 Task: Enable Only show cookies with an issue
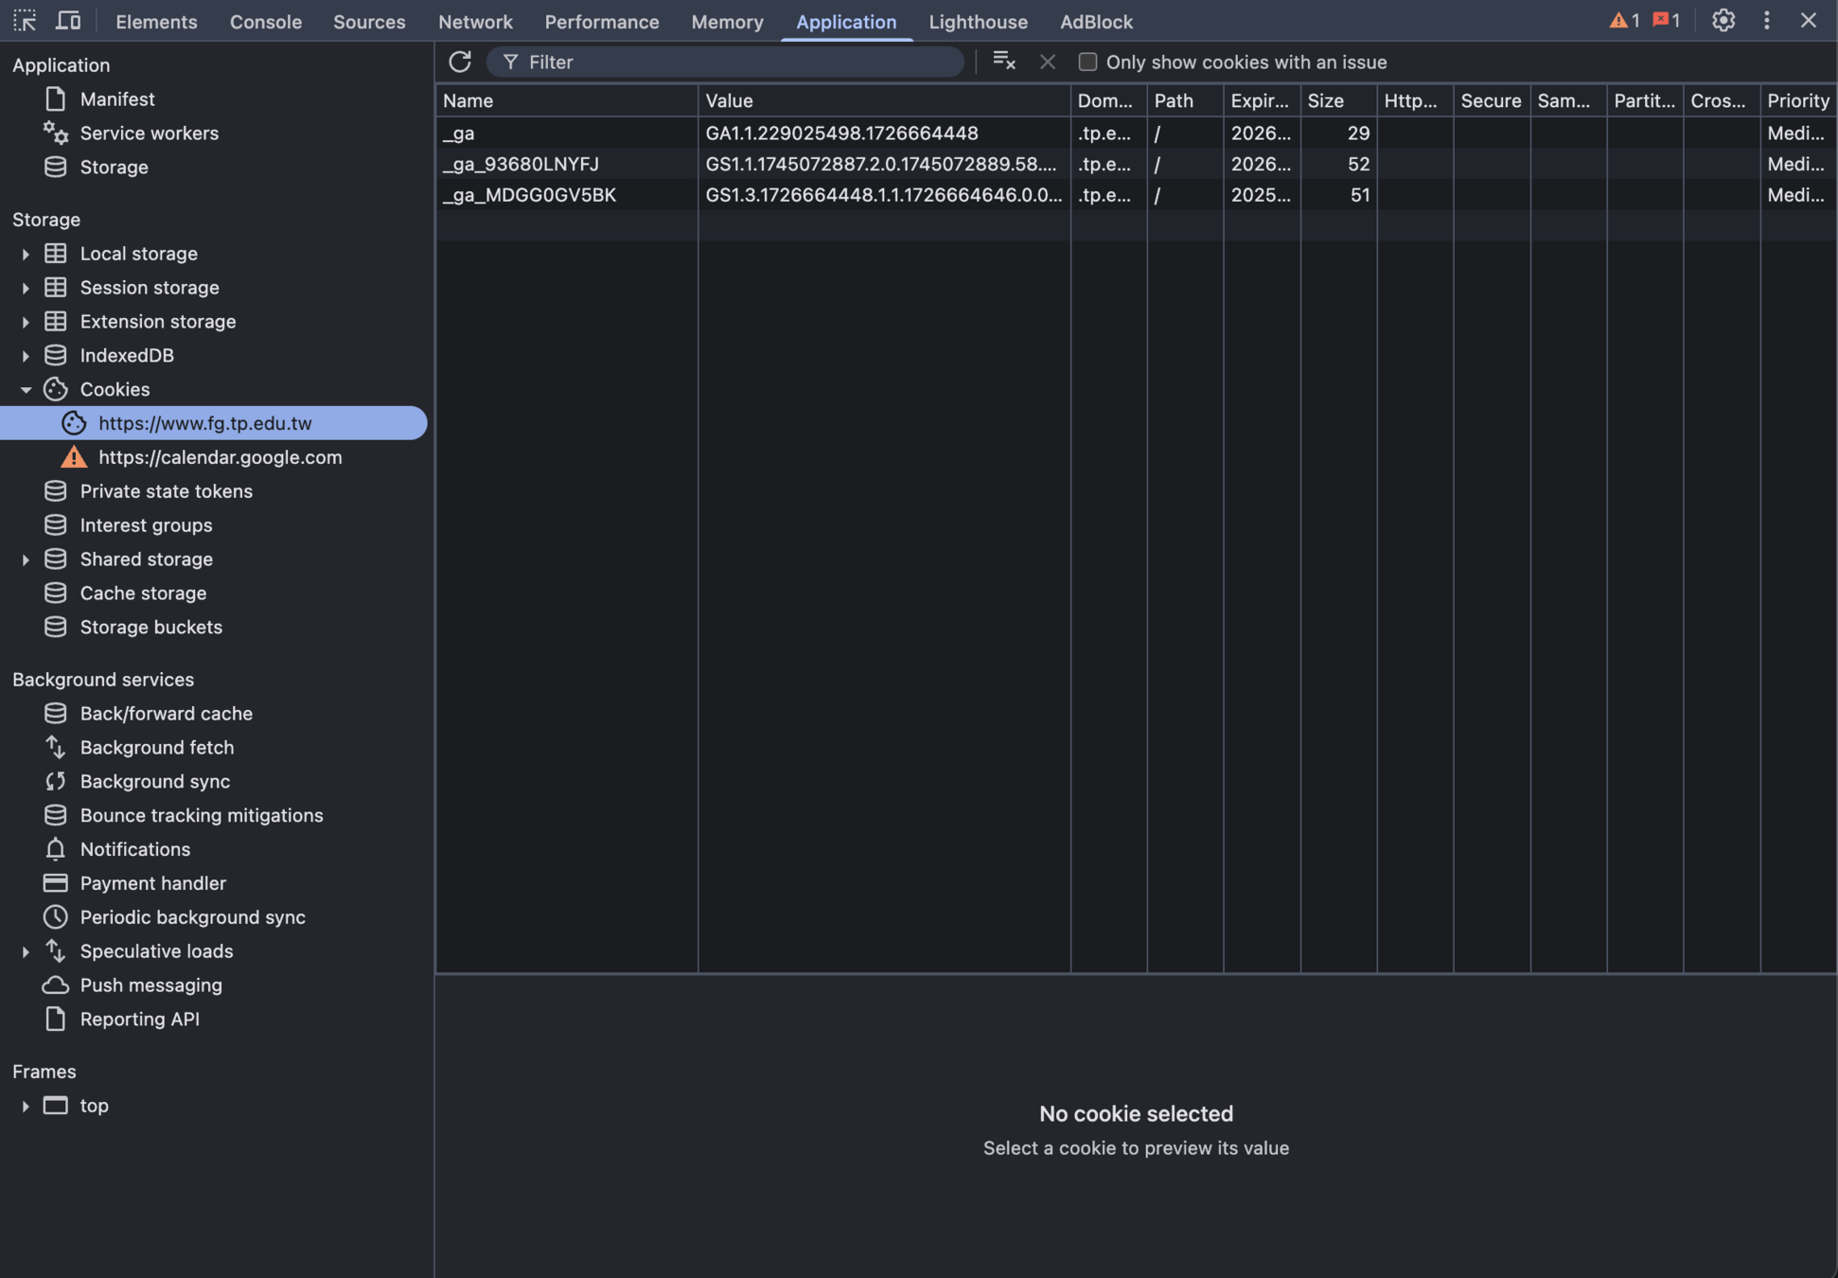tap(1087, 62)
